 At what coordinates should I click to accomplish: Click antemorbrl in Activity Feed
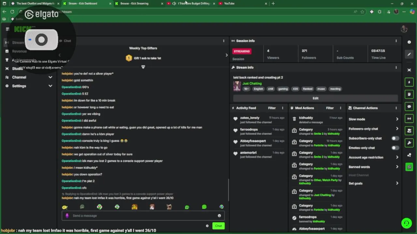248,153
